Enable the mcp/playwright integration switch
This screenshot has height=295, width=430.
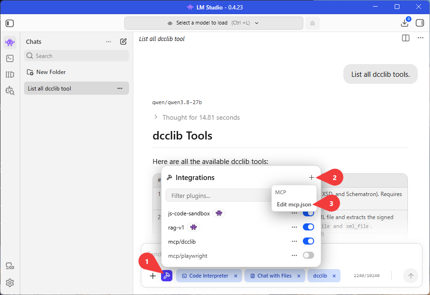coord(308,255)
